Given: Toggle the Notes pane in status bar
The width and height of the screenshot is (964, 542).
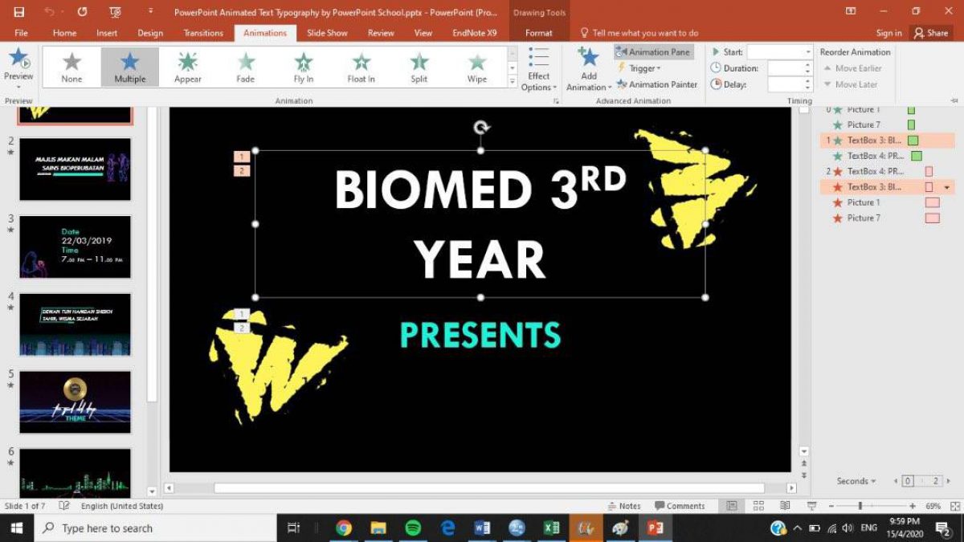Looking at the screenshot, I should [x=623, y=506].
